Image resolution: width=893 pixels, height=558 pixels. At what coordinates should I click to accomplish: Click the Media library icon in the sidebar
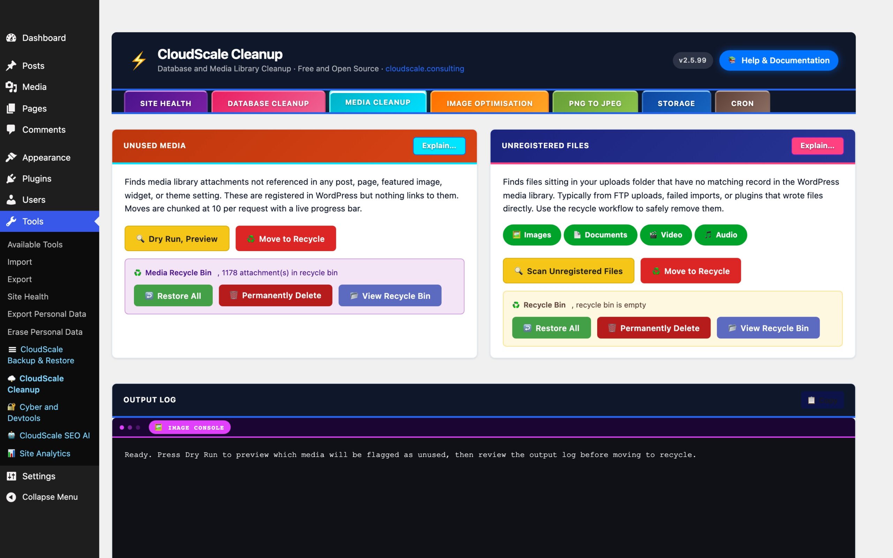click(11, 87)
